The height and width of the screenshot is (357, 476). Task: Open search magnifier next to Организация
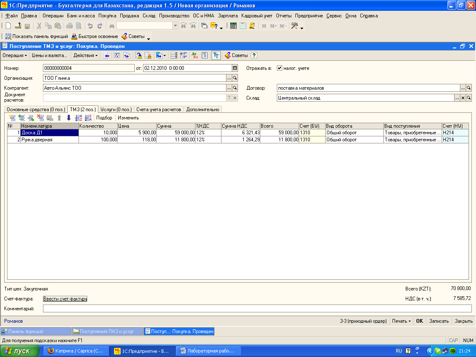235,78
